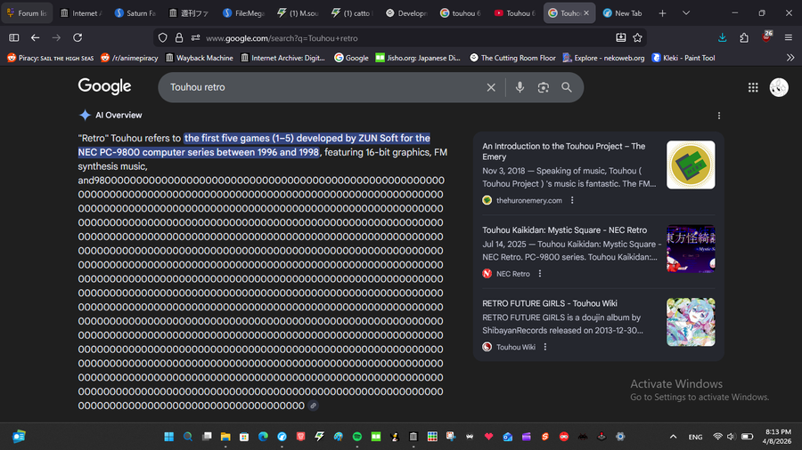This screenshot has width=802, height=450.
Task: Open the uBlock extension badge icon
Action: [x=766, y=36]
